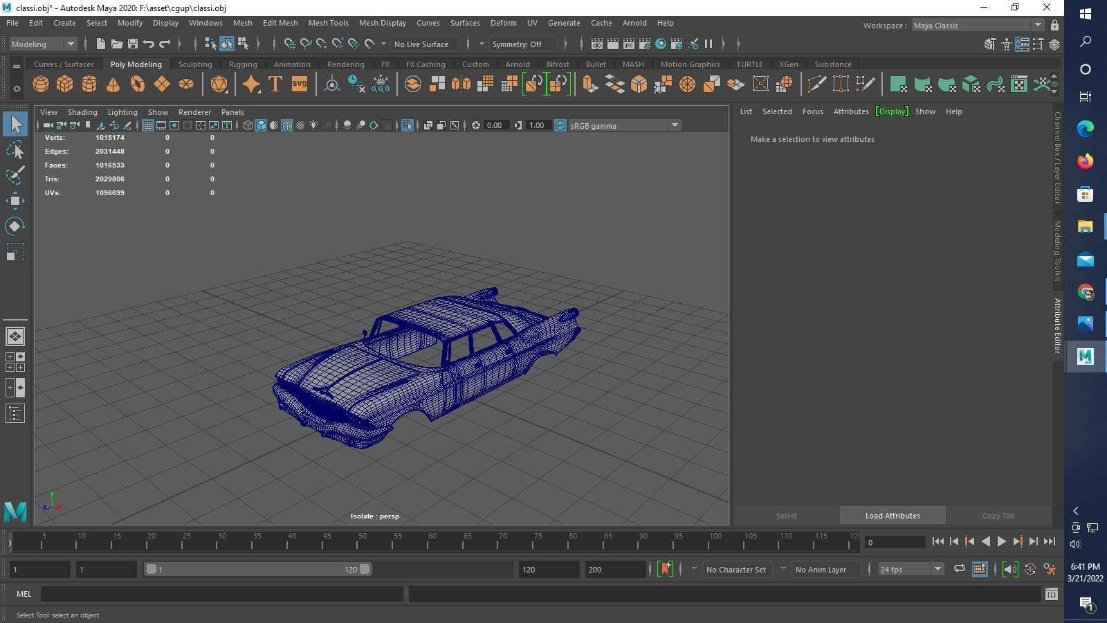Toggle isolate select in viewport toolbar
The image size is (1107, 623).
pyautogui.click(x=407, y=125)
